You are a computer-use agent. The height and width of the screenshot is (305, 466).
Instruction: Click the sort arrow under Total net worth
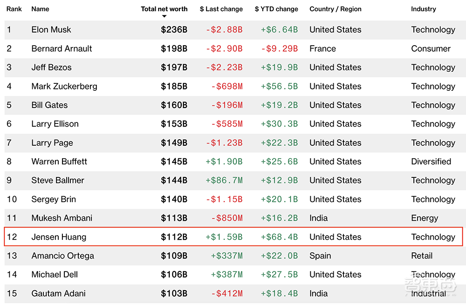(164, 17)
